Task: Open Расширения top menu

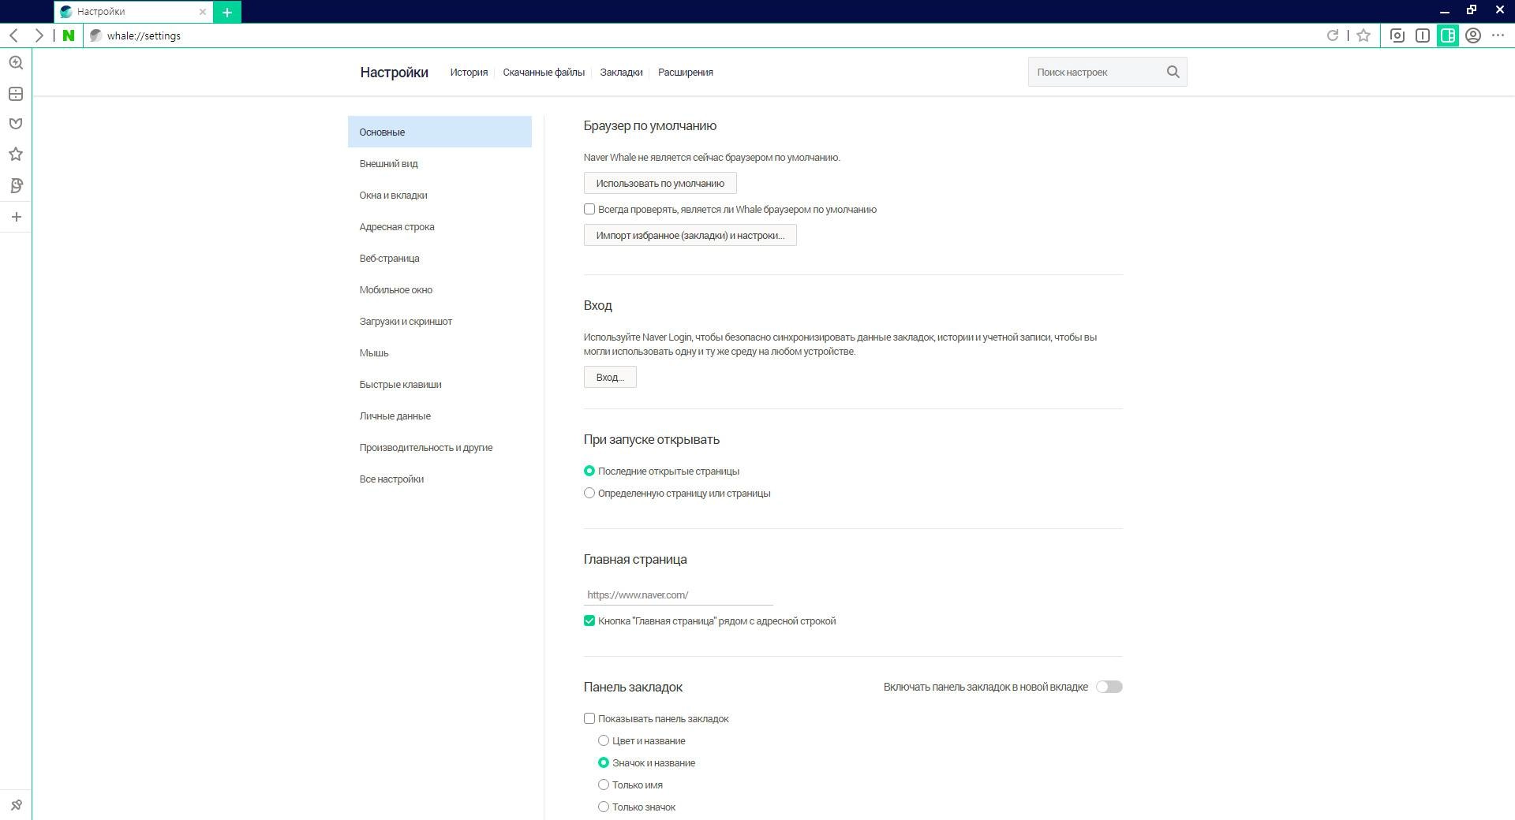Action: tap(686, 72)
